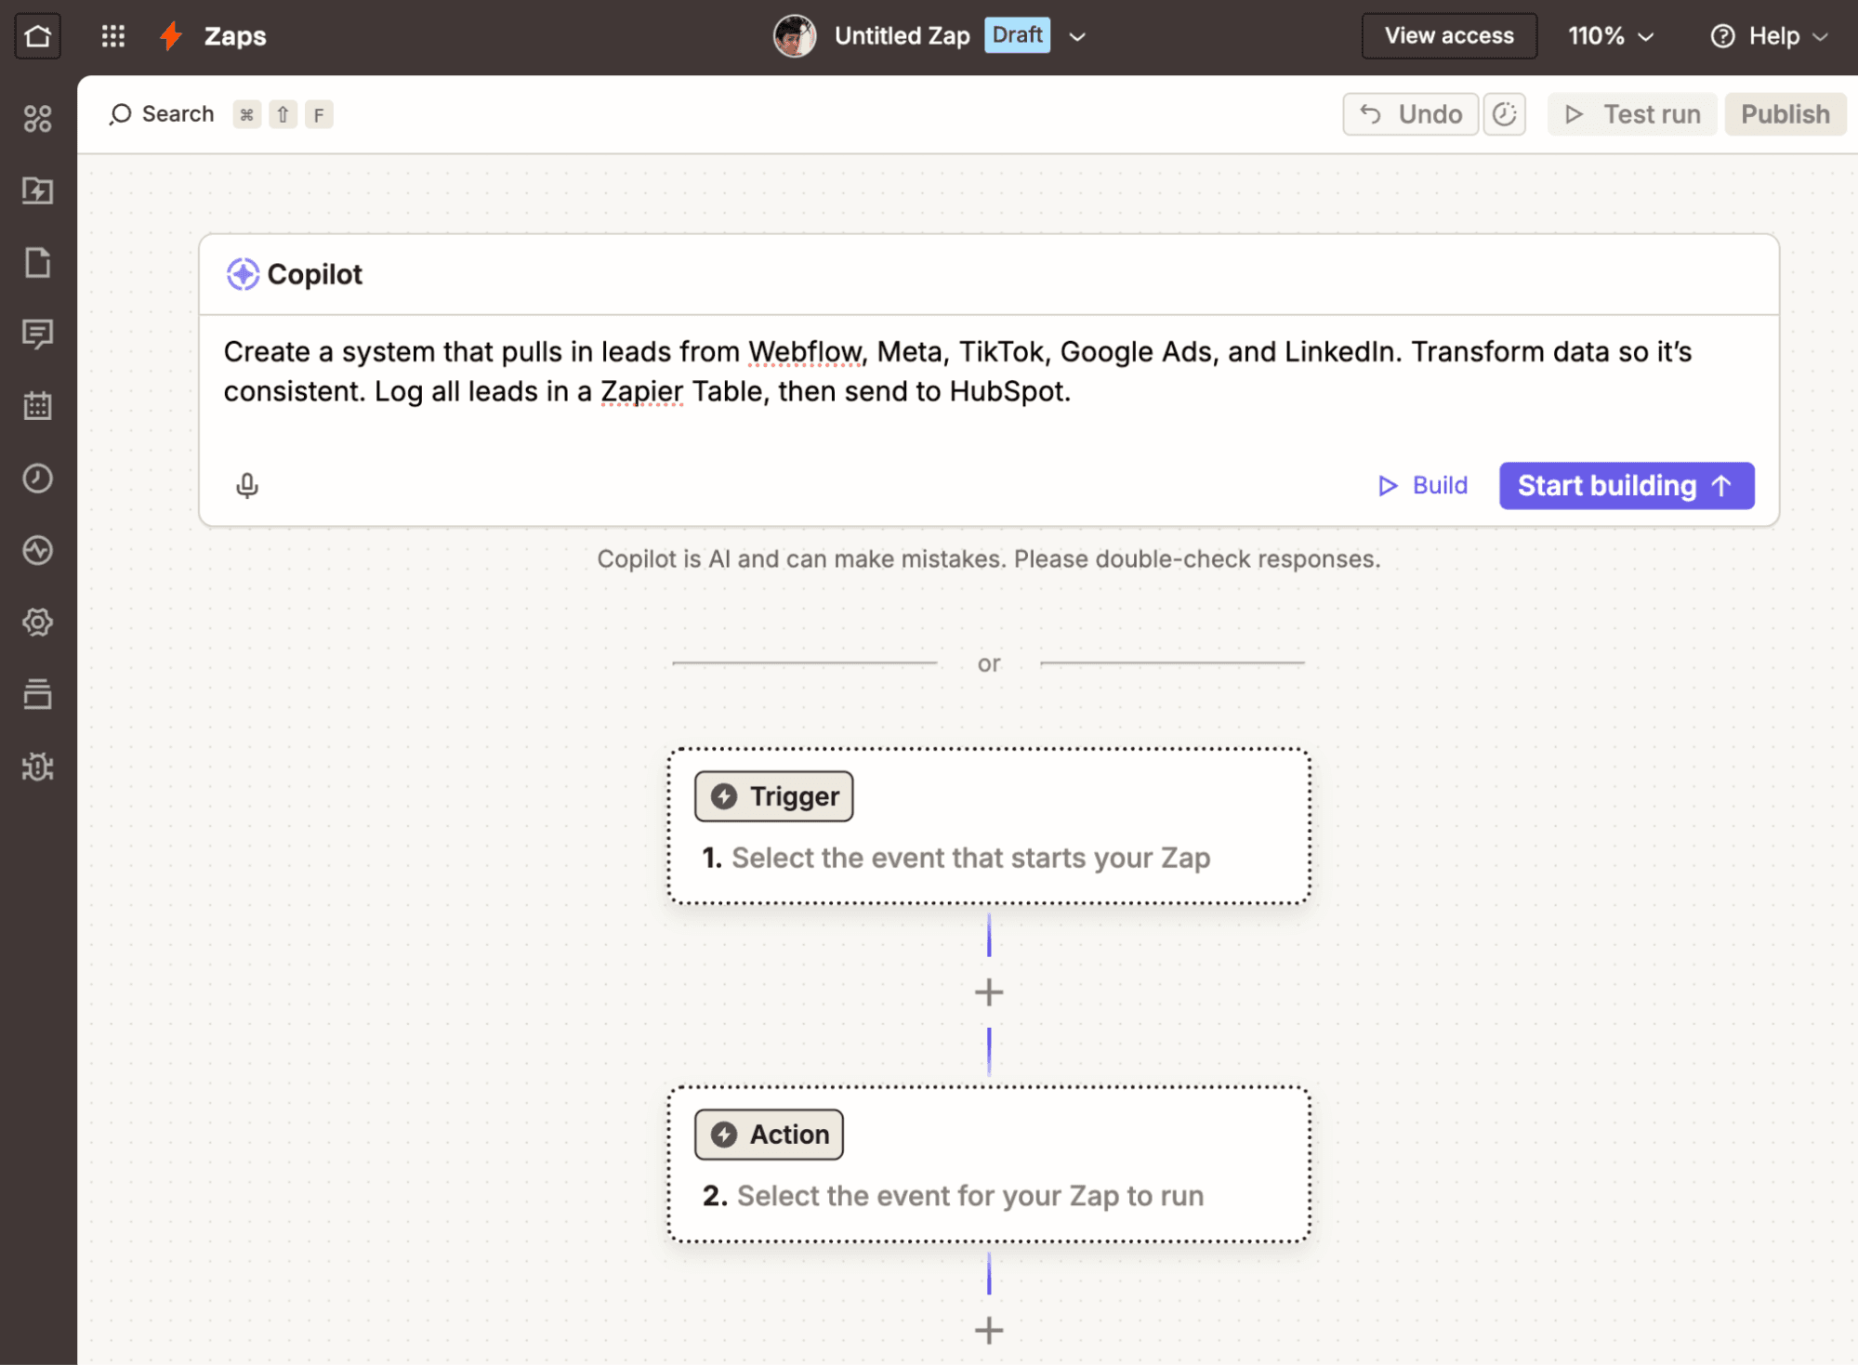Add a step between Trigger and Action
Viewport: 1858px width, 1365px height.
tap(989, 992)
